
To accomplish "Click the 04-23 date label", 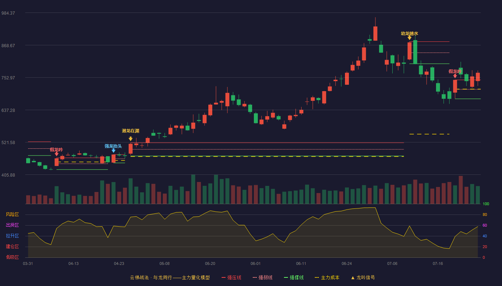I will [x=119, y=263].
